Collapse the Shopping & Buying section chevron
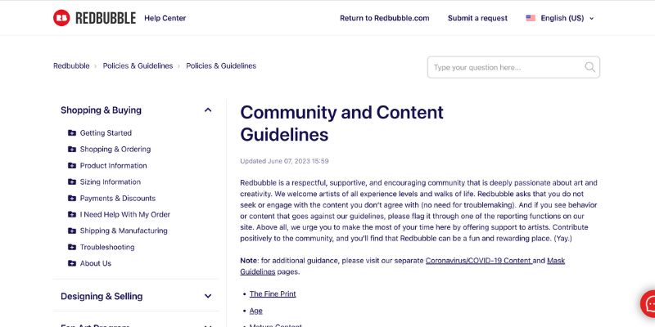This screenshot has width=655, height=327. 208,110
